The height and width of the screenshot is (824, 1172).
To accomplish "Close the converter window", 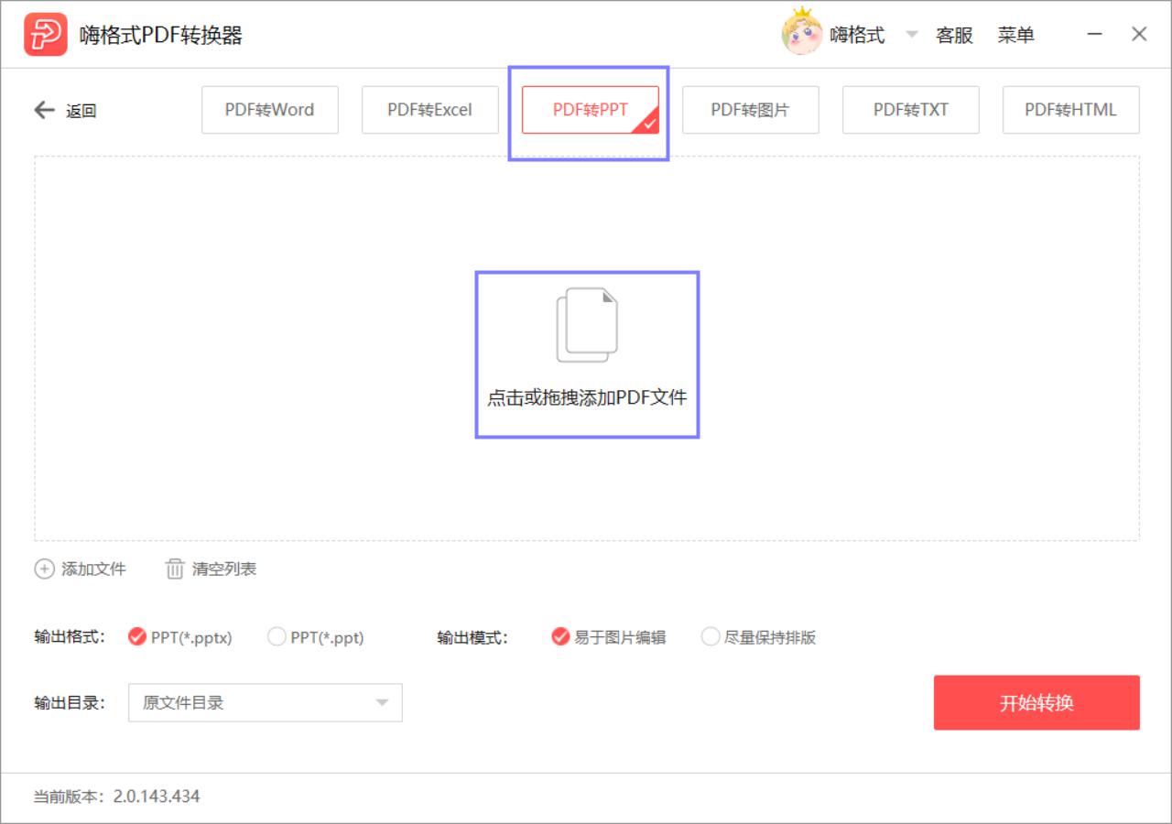I will [x=1139, y=35].
